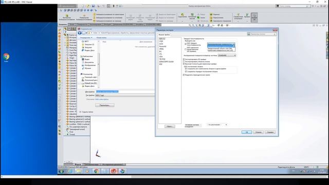329x185 pixels.
Task: Toggle save all components in one file
Action: [186, 68]
